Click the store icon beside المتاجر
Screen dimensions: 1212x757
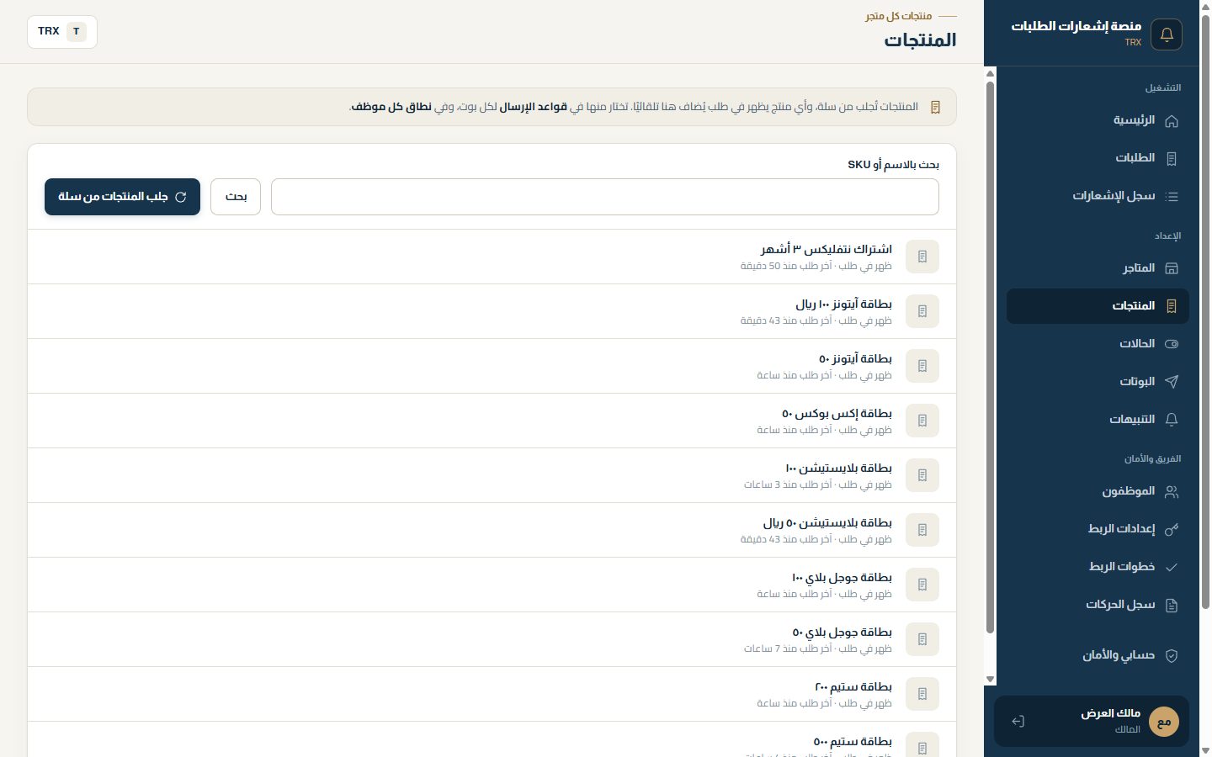[x=1171, y=268]
